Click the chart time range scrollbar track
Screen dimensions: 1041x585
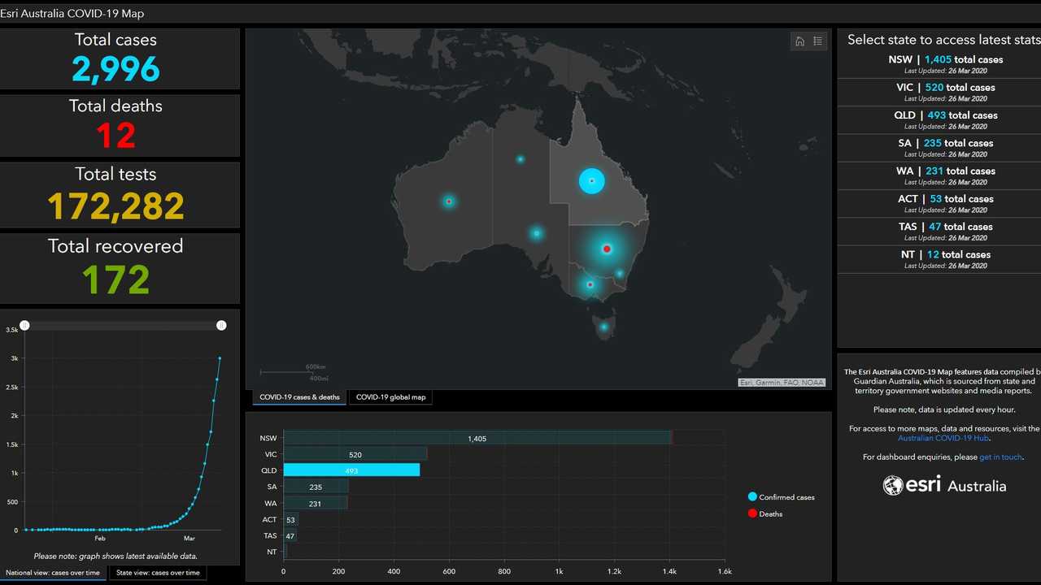coord(123,325)
